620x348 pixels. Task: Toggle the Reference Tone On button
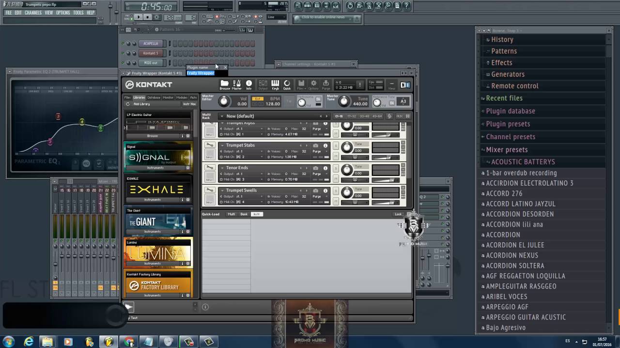pos(392,103)
